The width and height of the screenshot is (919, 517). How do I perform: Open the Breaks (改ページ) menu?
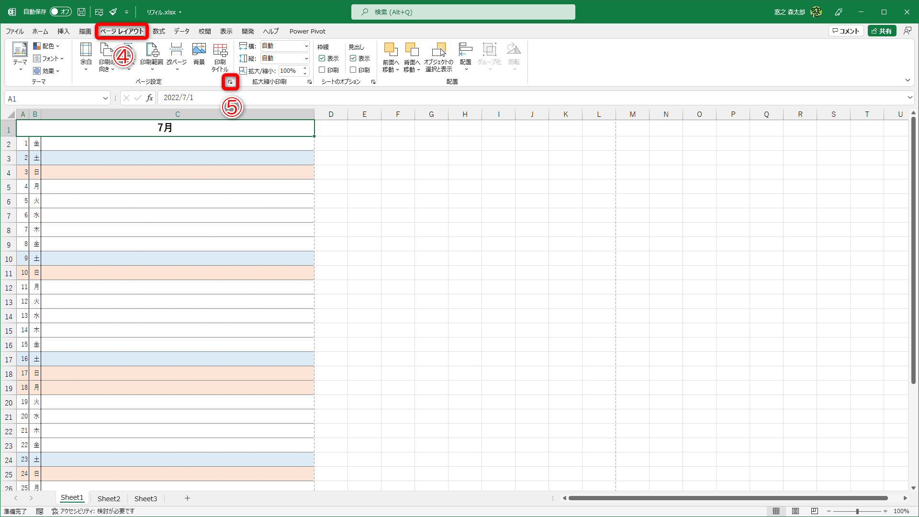[176, 56]
